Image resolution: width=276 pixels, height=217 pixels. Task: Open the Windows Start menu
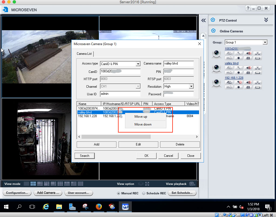tap(6, 207)
